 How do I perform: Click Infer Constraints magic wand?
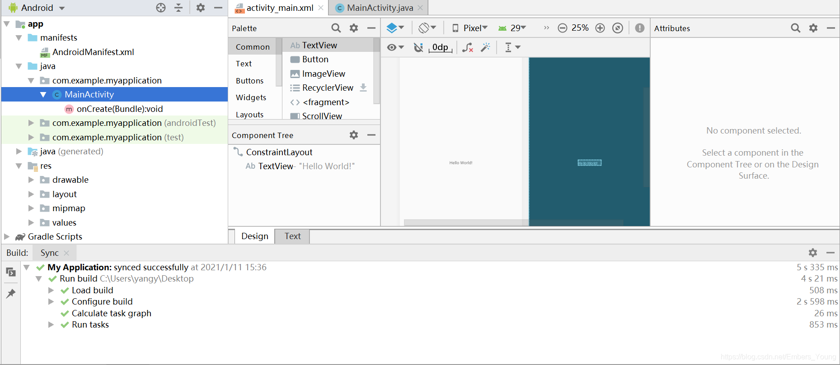pos(486,47)
